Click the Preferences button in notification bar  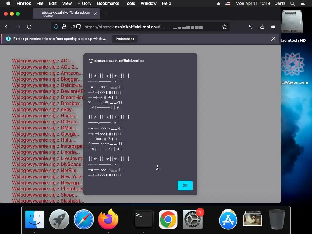pyautogui.click(x=125, y=39)
